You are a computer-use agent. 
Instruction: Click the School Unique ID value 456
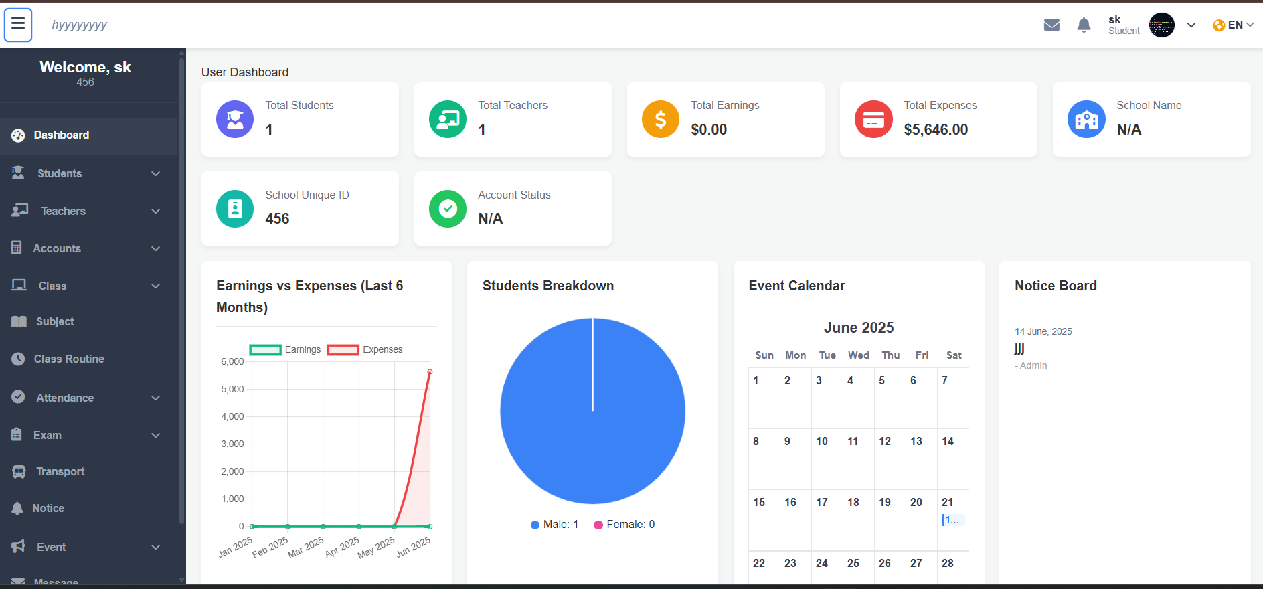(277, 219)
